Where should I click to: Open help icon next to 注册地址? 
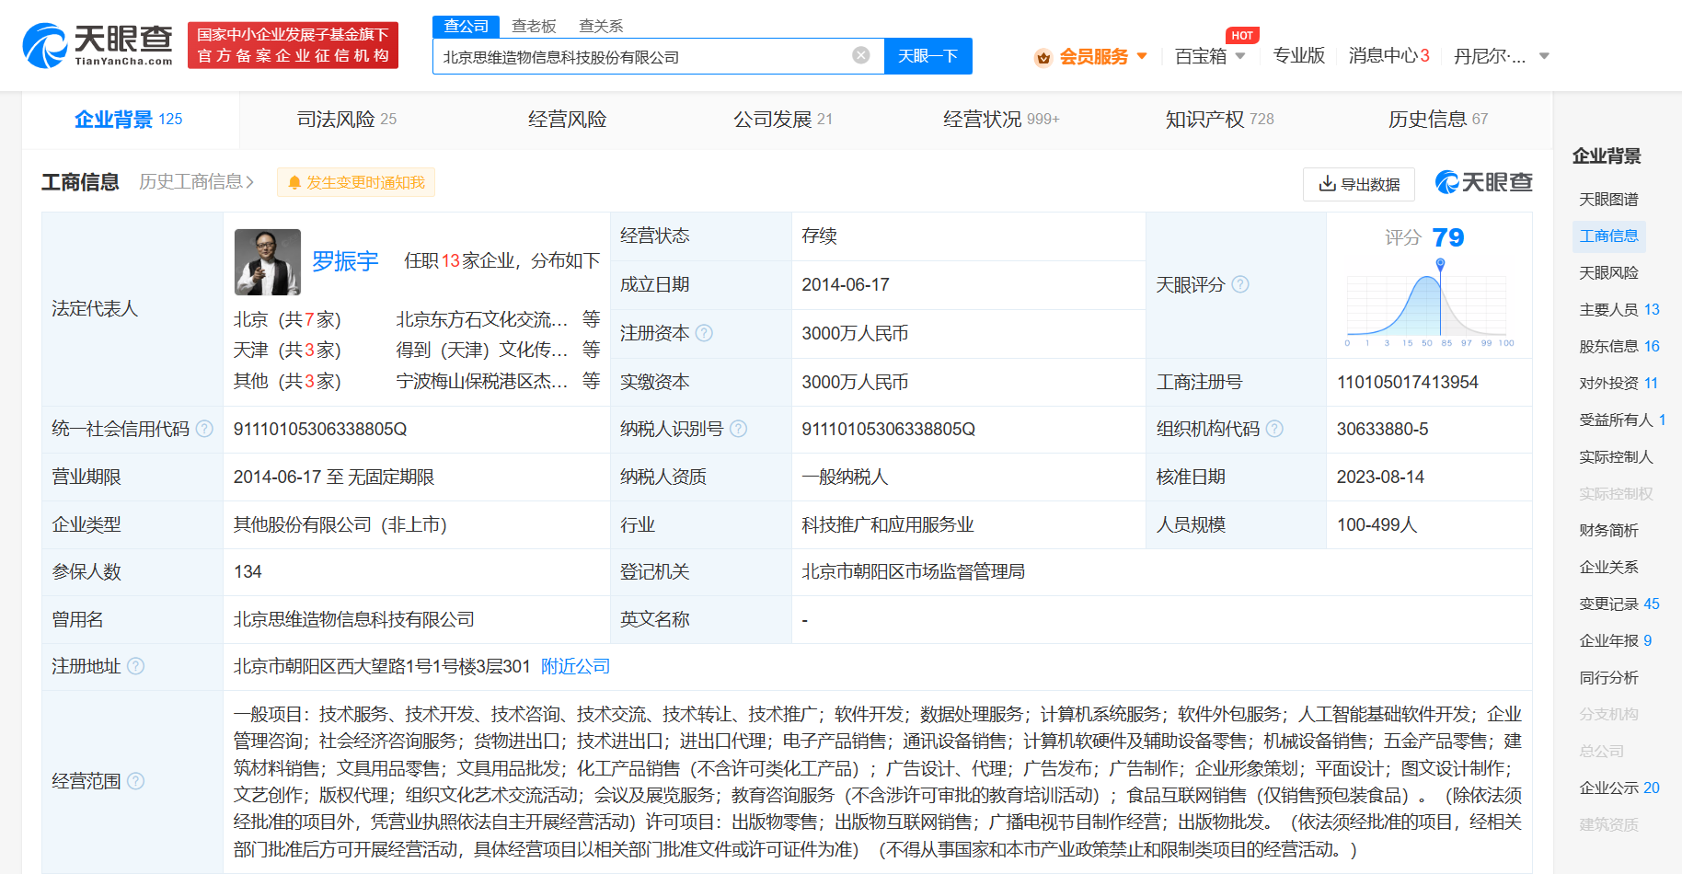click(x=135, y=666)
